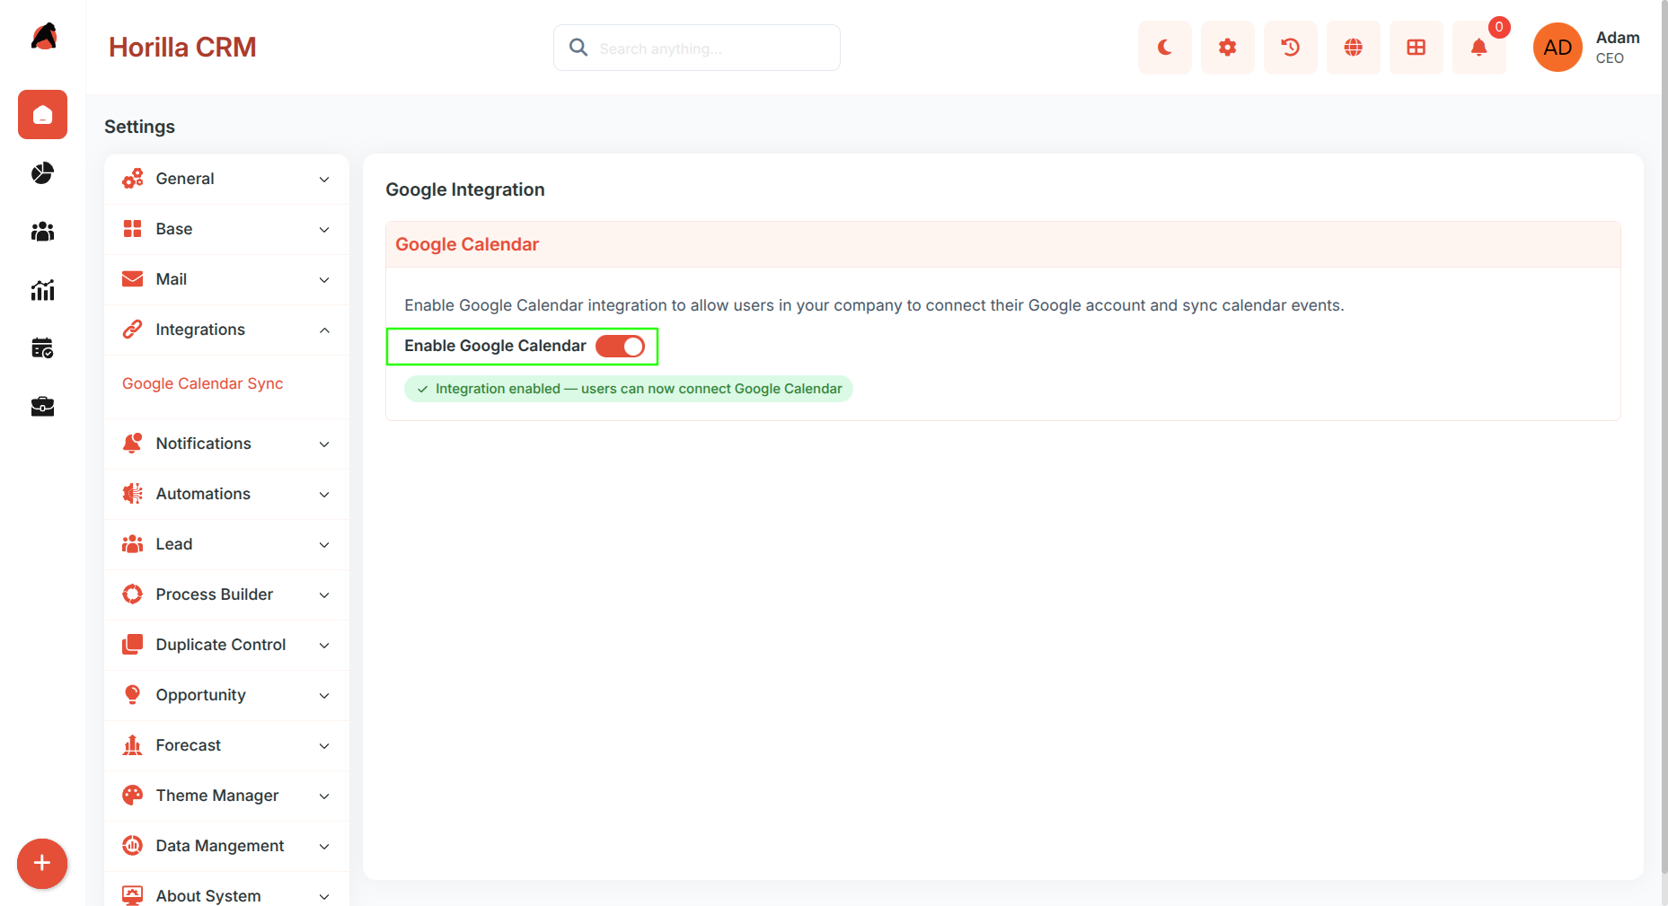Expand the Lead settings section

[x=226, y=544]
